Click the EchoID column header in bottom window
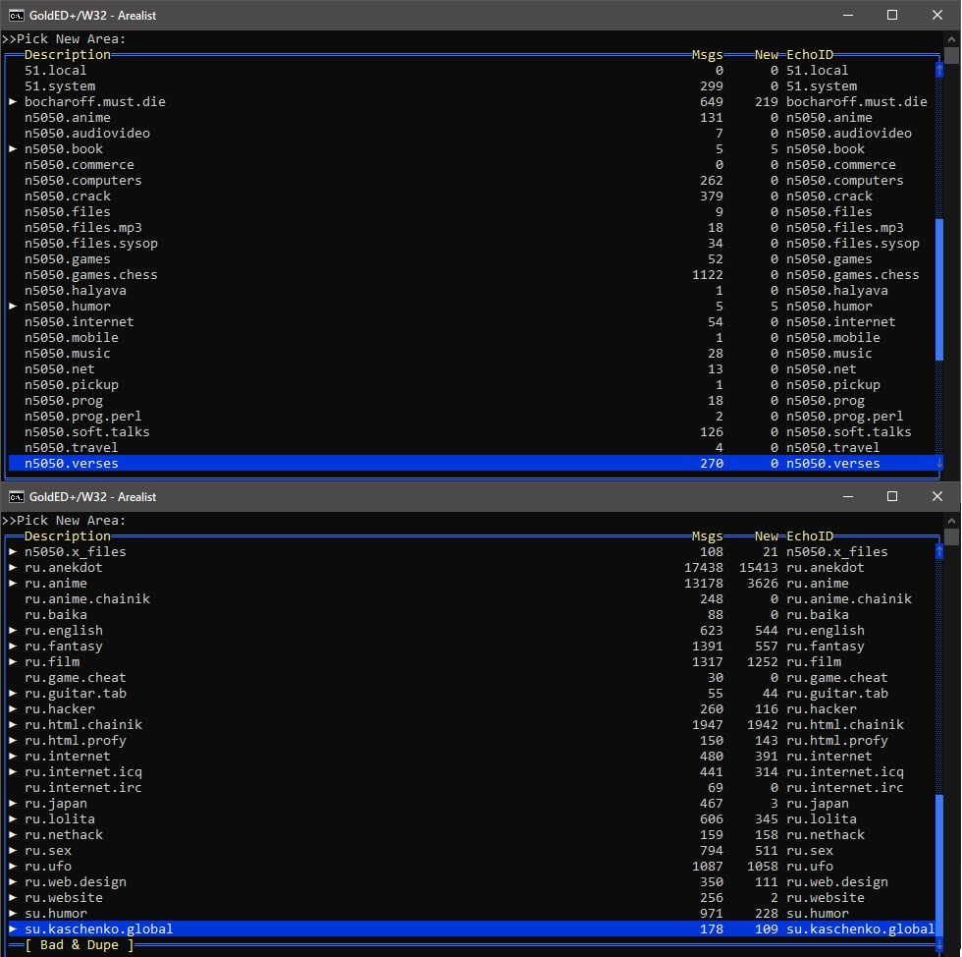The image size is (962, 957). click(x=810, y=536)
